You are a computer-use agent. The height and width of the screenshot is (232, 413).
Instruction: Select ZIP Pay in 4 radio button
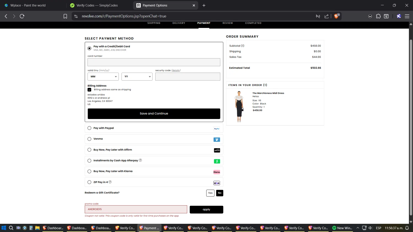[89, 182]
